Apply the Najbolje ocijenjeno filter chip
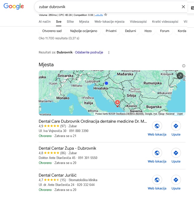 coord(83,31)
